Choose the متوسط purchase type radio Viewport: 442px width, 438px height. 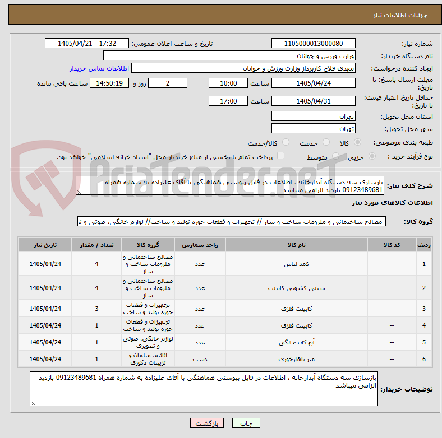click(335, 156)
